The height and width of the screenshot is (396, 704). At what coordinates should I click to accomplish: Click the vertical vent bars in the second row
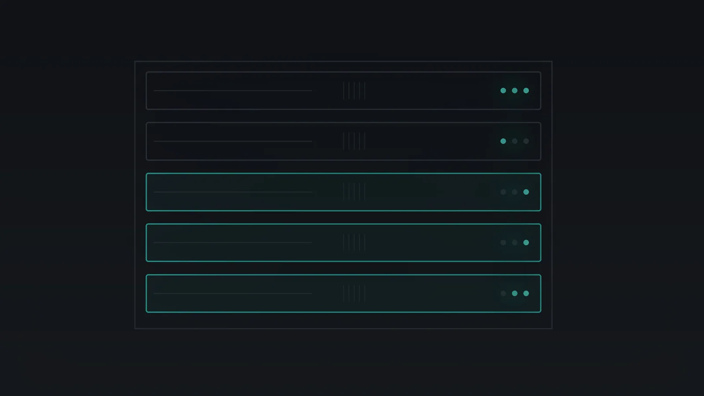click(x=354, y=141)
